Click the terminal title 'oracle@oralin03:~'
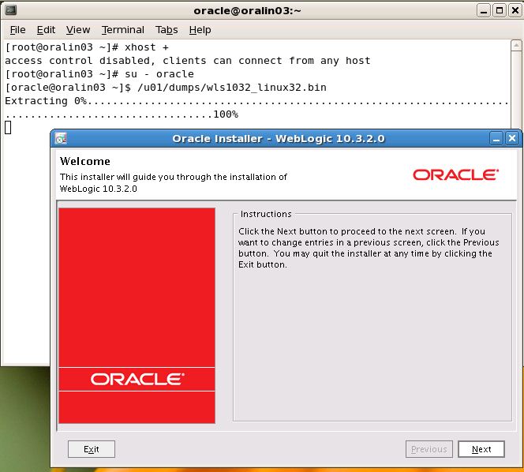Image resolution: width=524 pixels, height=472 pixels. pyautogui.click(x=247, y=11)
